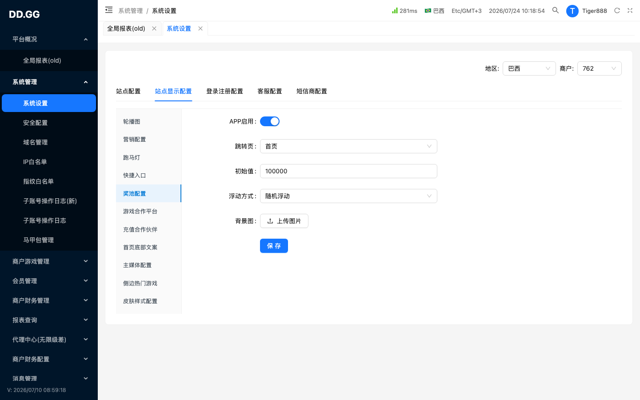Toggle the APP启用 switch
The width and height of the screenshot is (640, 400).
pos(270,121)
